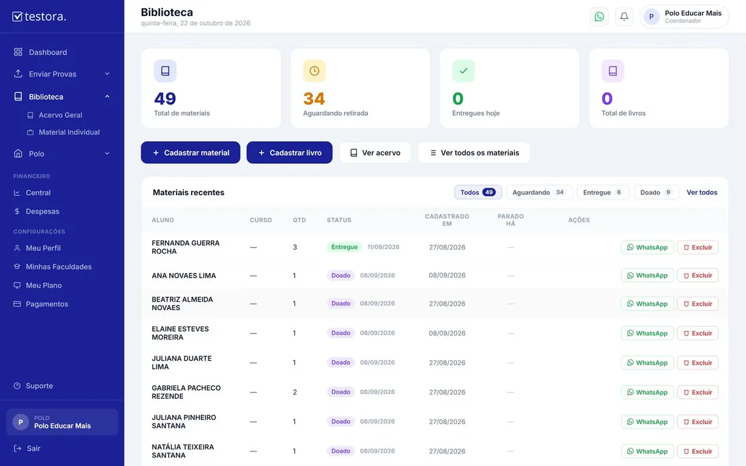746x466 pixels.
Task: Delete Fernanda Guerra Rocha's record with Excluir
Action: 697,247
